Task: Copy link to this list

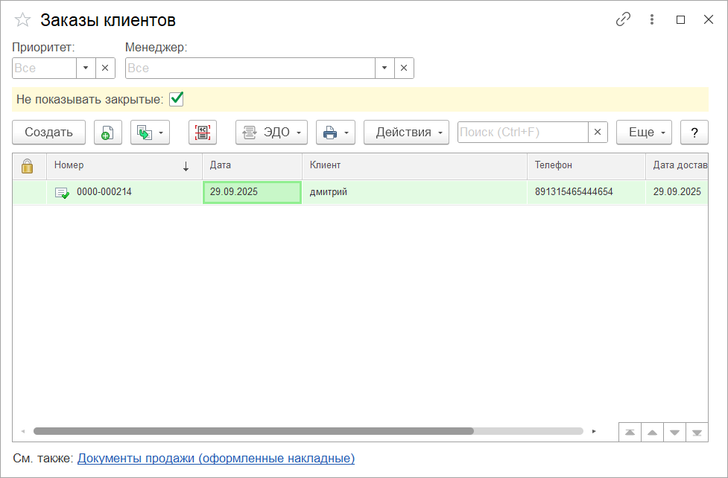Action: [x=623, y=20]
